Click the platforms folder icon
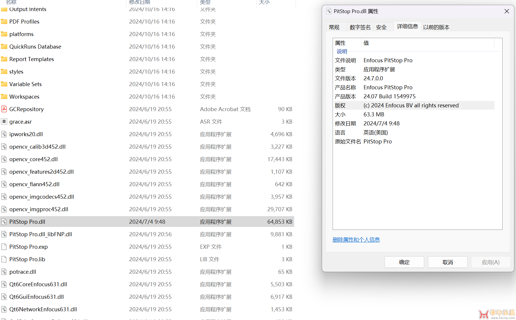This screenshot has height=320, width=516. coord(4,34)
